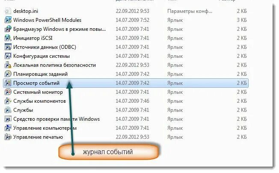Click Ярлык type in Системный монитор row

tap(175, 92)
